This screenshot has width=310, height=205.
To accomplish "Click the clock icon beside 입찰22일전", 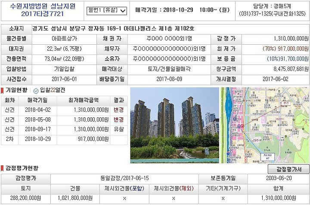I will [x=36, y=91].
